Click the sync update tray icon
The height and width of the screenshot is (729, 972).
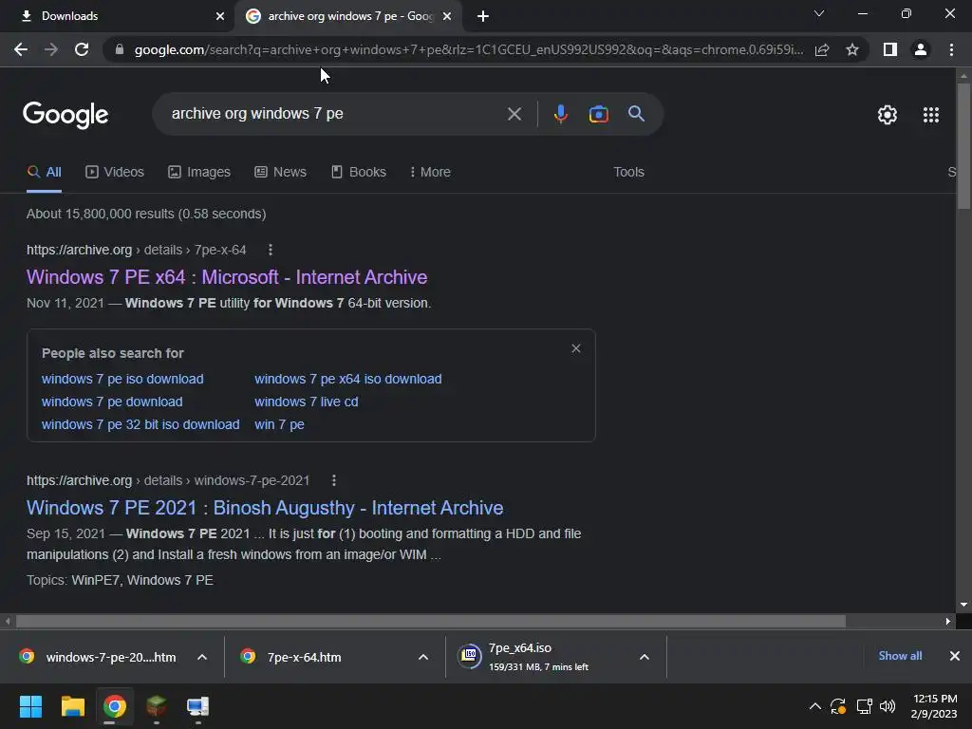tap(838, 706)
